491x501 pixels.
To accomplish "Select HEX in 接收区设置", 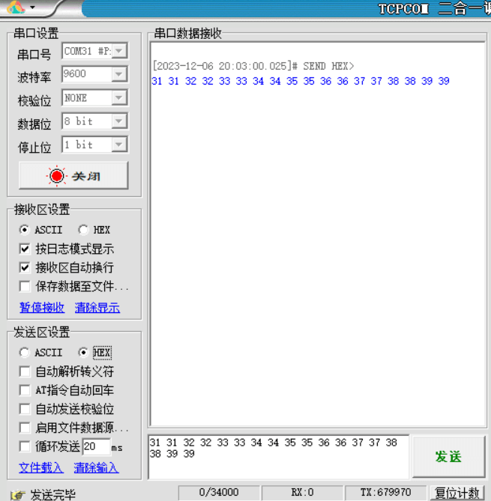I will (x=83, y=230).
